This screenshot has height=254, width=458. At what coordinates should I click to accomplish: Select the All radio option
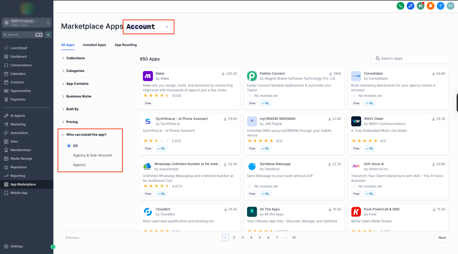tap(69, 146)
